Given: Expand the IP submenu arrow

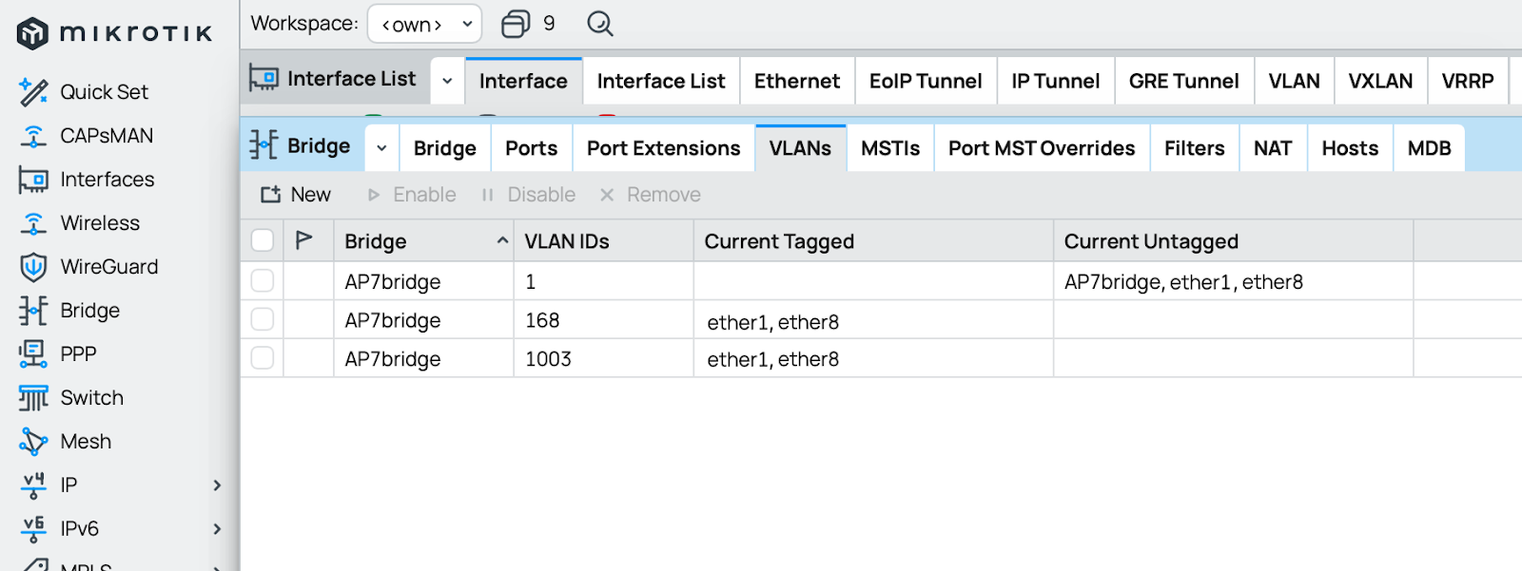Looking at the screenshot, I should pos(217,485).
